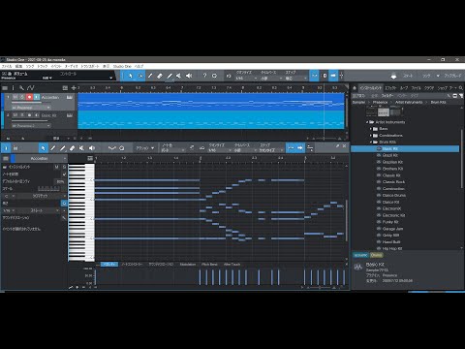Solo the Accordion track
This screenshot has height=349, width=465.
click(22, 97)
